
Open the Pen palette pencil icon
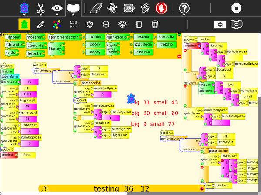pos(41,24)
